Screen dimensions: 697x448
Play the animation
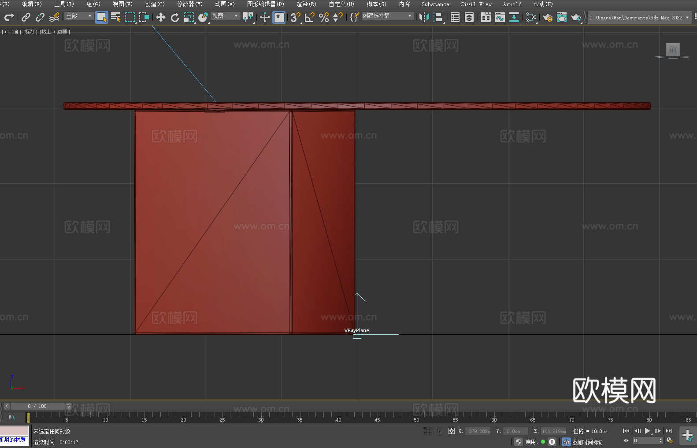[x=648, y=431]
